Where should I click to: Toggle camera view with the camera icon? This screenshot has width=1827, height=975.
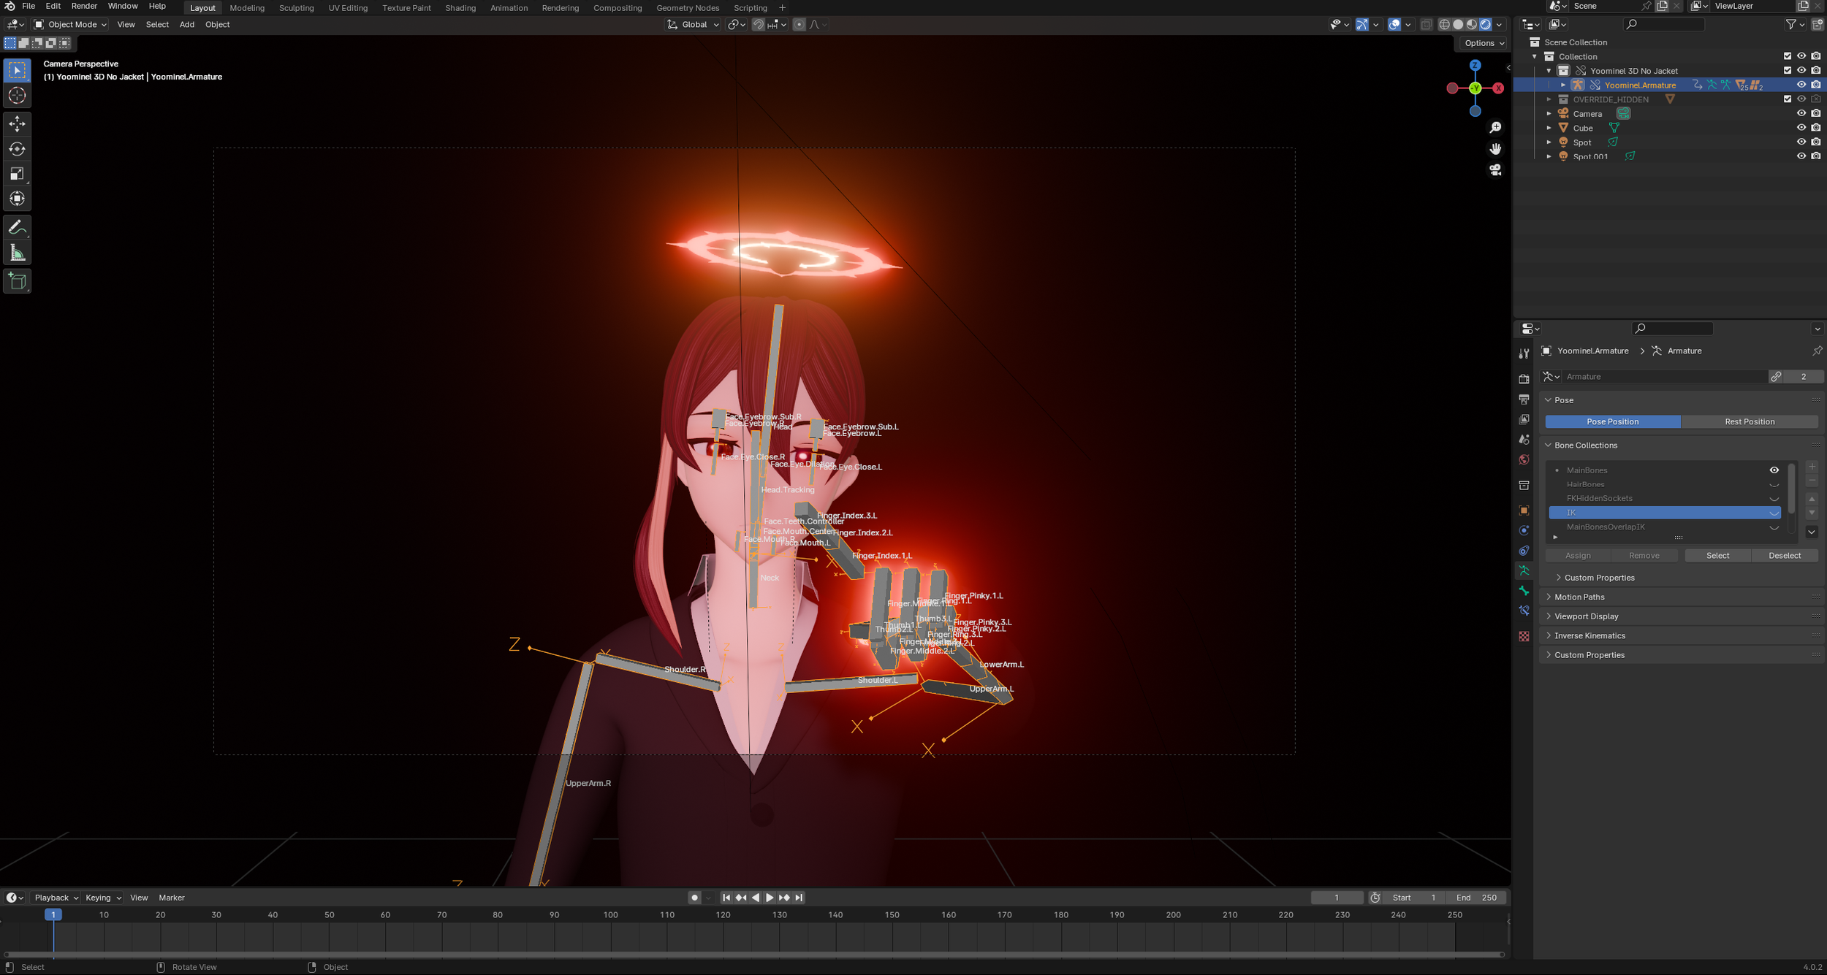coord(1496,170)
